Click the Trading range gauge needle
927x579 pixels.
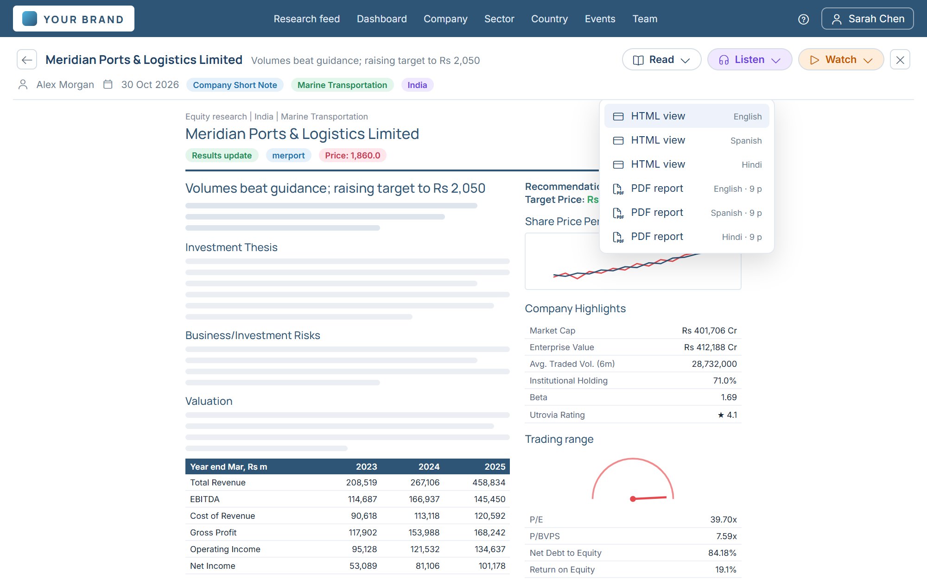[x=649, y=498]
